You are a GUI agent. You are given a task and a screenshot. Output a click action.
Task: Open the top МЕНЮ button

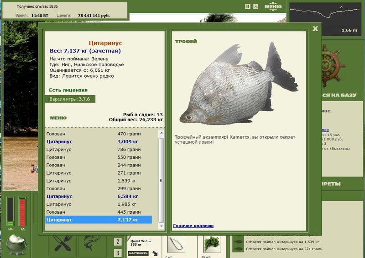coord(273,6)
